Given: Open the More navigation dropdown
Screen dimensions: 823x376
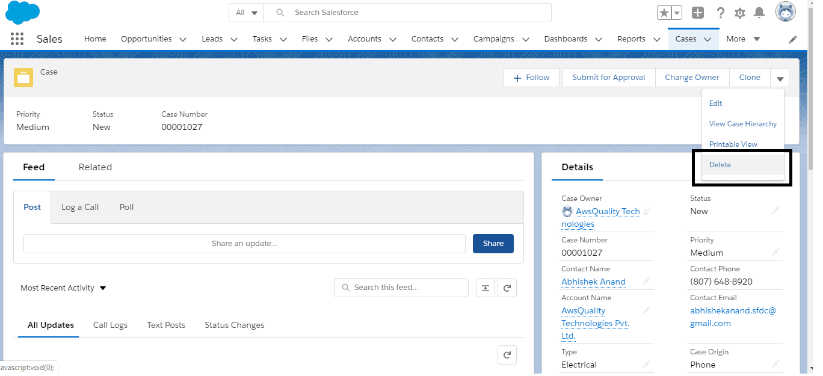Looking at the screenshot, I should [x=743, y=39].
